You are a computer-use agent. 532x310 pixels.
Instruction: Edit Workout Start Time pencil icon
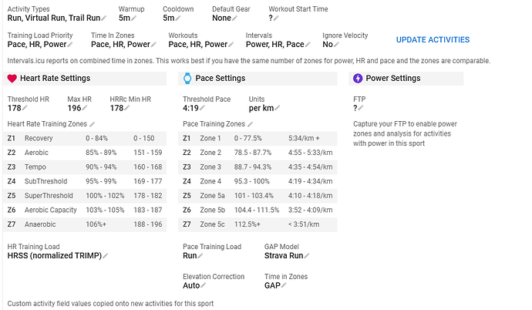(x=276, y=18)
